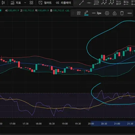Screen dimensions: 135x135
Task: Open the candlestick chart type selector
Action: pyautogui.click(x=3, y=3)
